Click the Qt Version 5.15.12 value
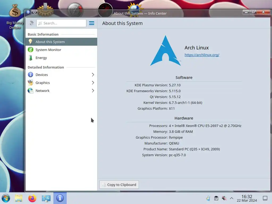 (x=175, y=97)
